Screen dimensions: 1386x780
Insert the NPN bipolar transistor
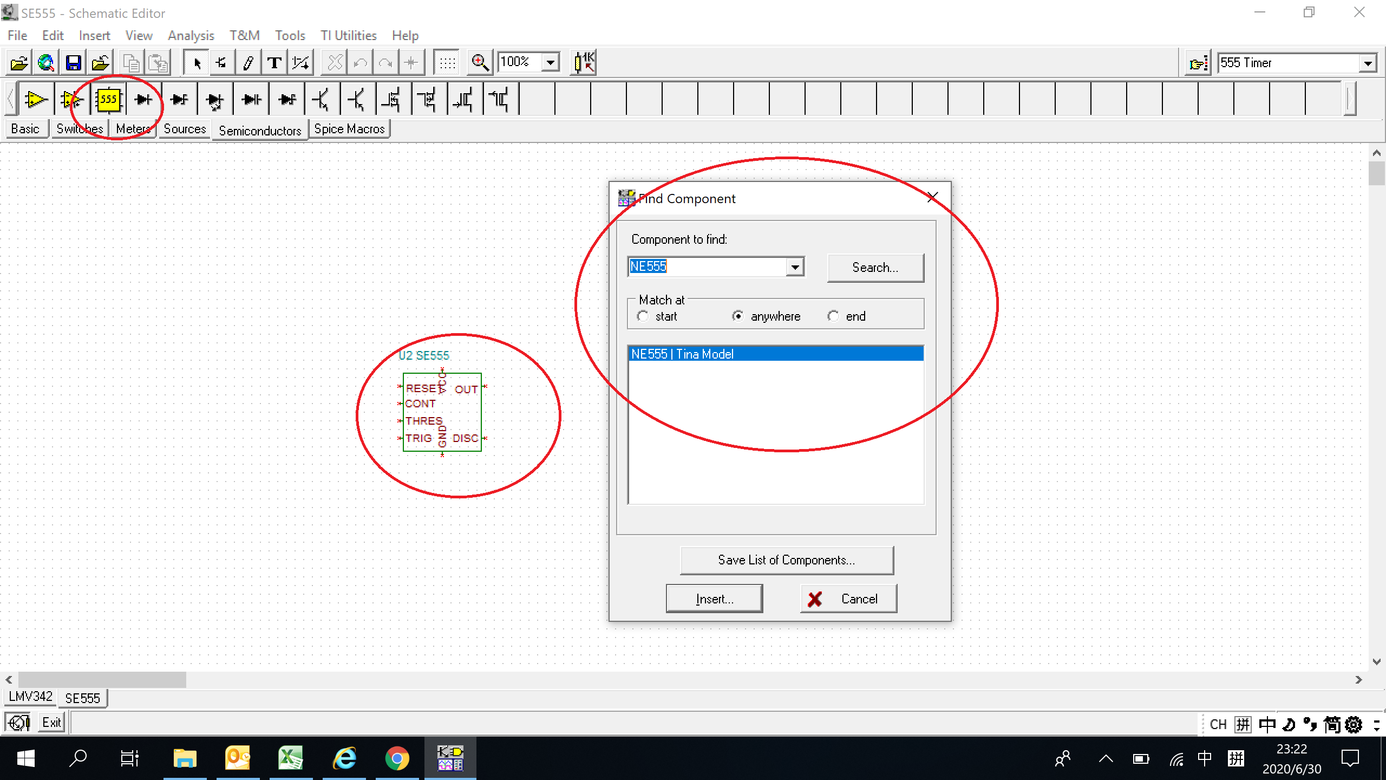click(x=323, y=100)
